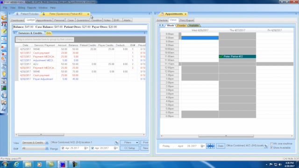
Task: Close the Appointments tab
Action: pos(185,14)
